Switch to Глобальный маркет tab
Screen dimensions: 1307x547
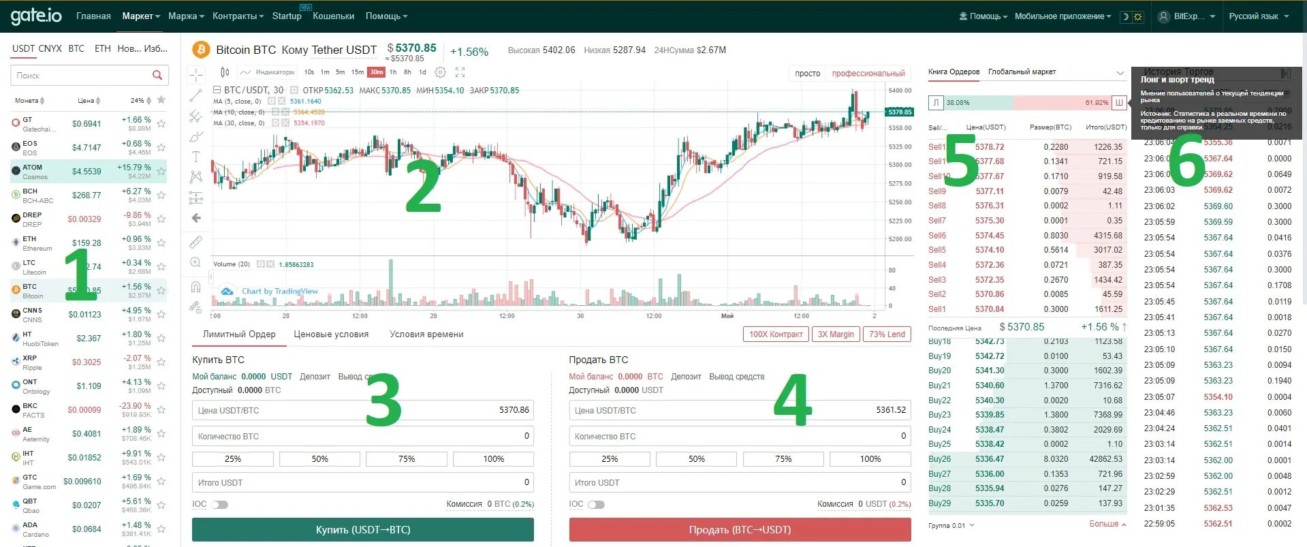click(x=1022, y=72)
